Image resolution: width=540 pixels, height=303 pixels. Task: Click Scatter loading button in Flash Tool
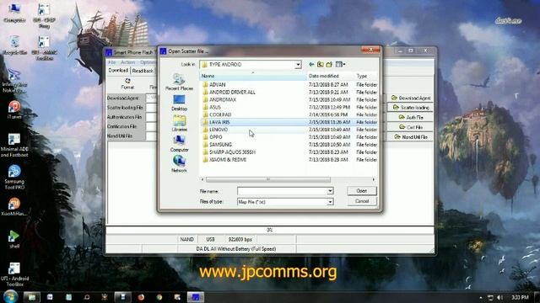point(411,108)
